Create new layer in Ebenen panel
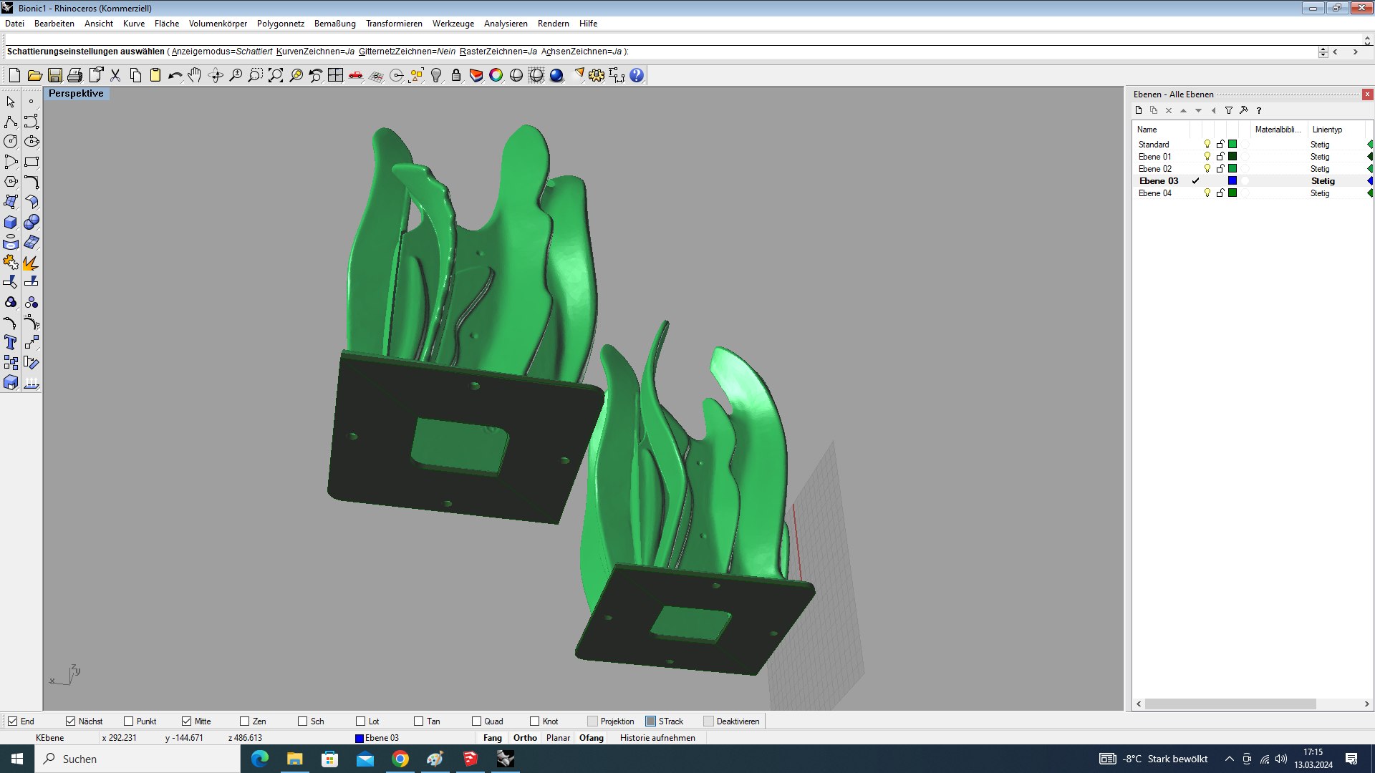 (1139, 110)
